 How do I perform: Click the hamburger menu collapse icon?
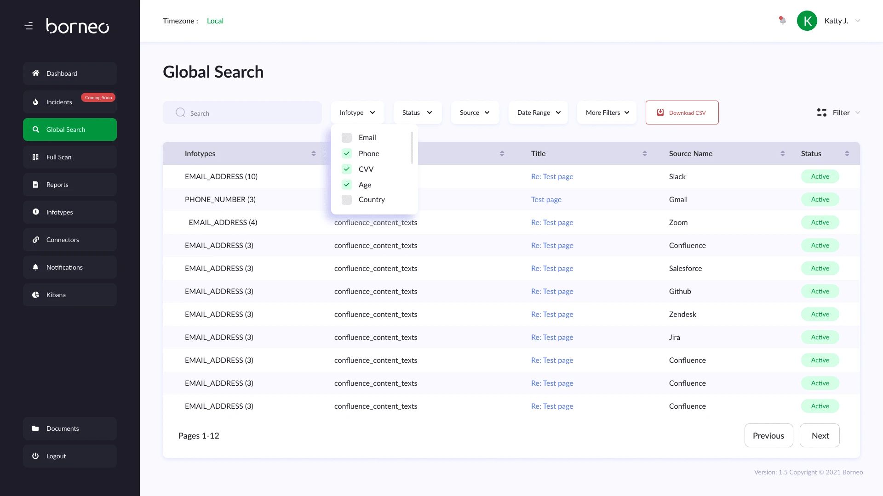click(29, 26)
